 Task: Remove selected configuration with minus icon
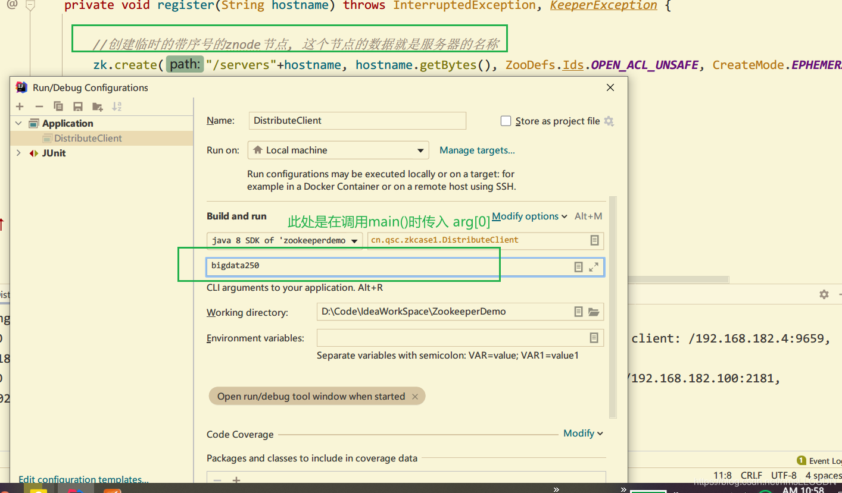pyautogui.click(x=39, y=106)
